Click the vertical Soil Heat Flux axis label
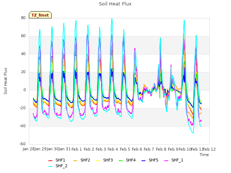231x173 pixels. pyautogui.click(x=5, y=81)
